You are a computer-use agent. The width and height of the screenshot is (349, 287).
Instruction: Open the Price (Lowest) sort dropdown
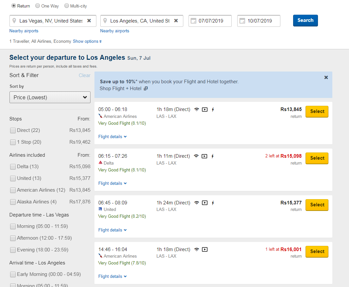[50, 97]
